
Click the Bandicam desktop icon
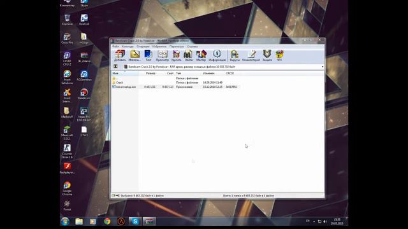tap(84, 94)
